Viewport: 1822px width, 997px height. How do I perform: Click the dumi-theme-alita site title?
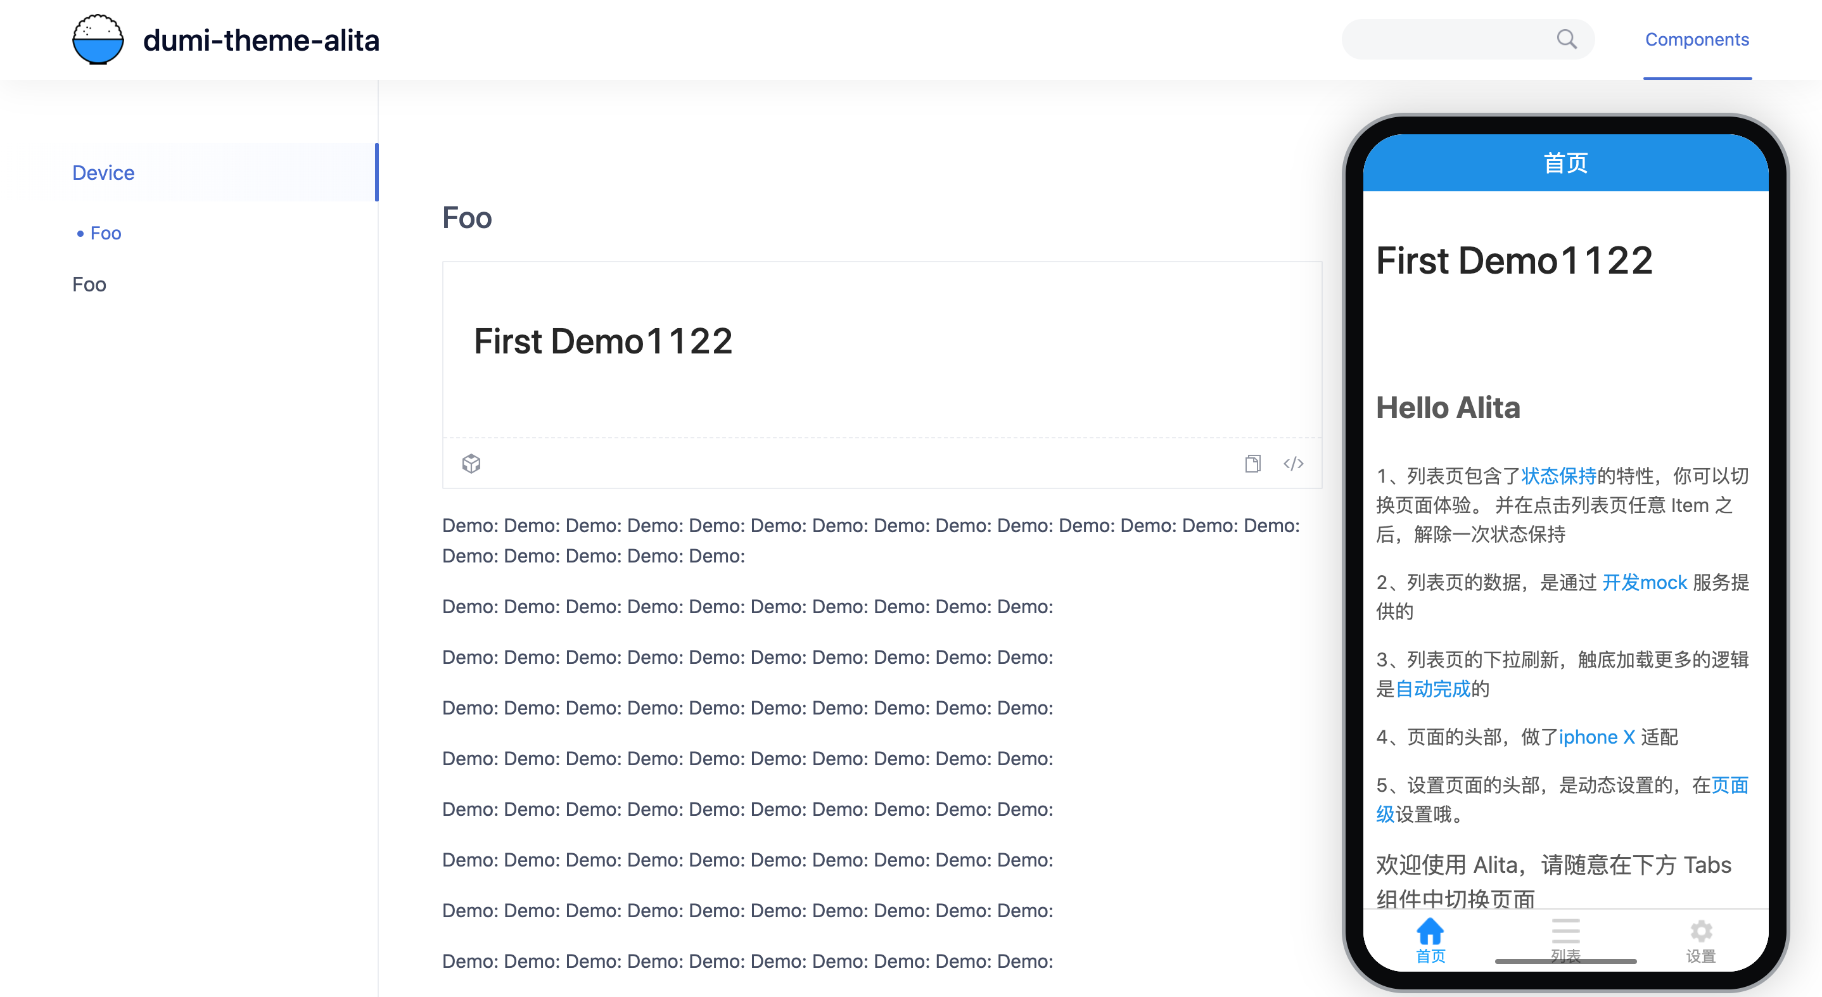point(261,41)
